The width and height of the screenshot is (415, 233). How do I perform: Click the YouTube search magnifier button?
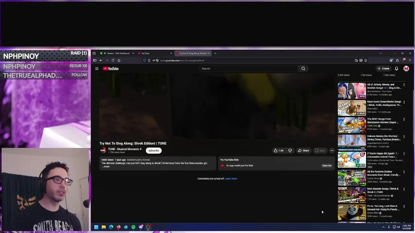[303, 69]
